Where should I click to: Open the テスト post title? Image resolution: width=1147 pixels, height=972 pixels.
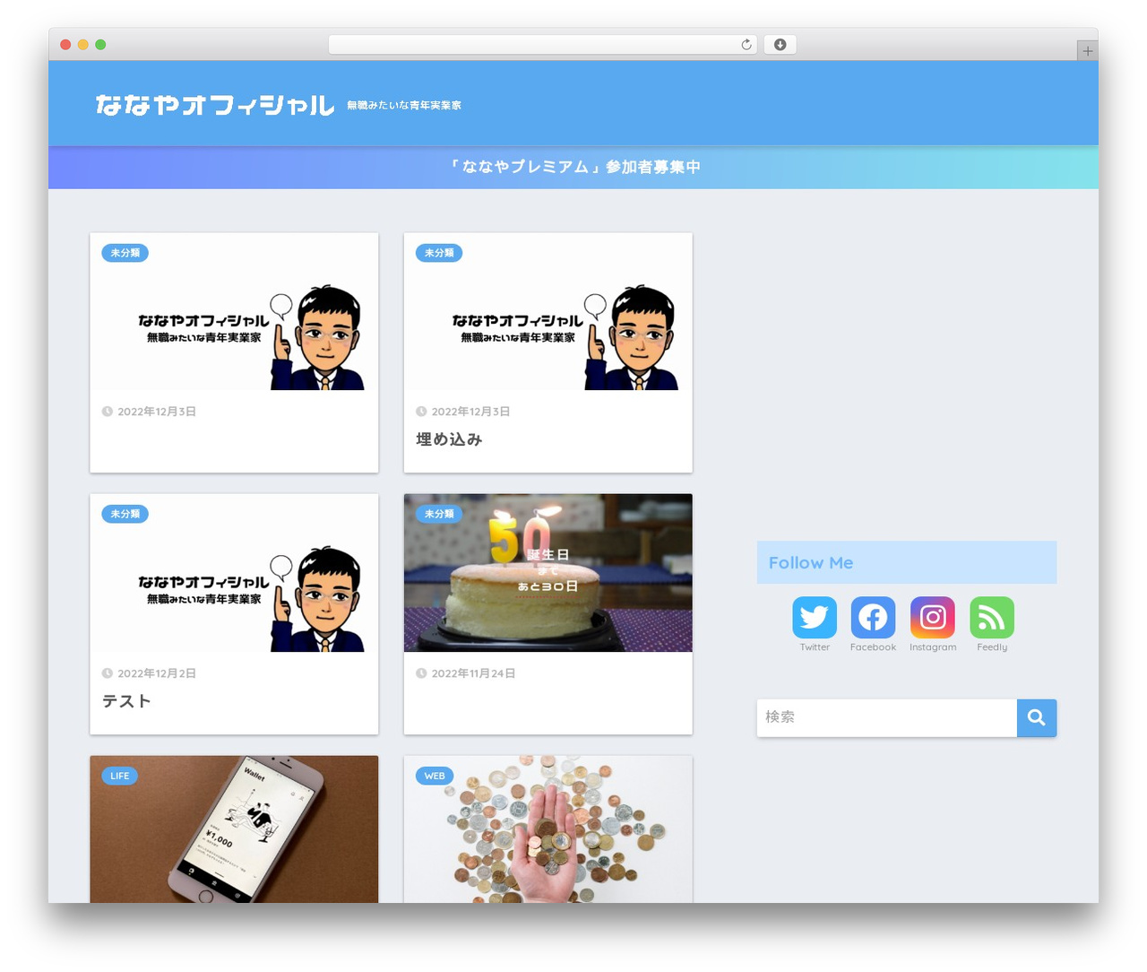point(126,701)
